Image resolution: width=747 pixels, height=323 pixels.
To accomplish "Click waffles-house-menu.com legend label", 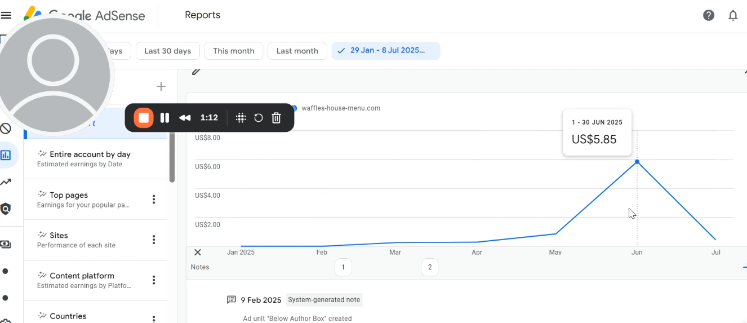I will pos(341,108).
